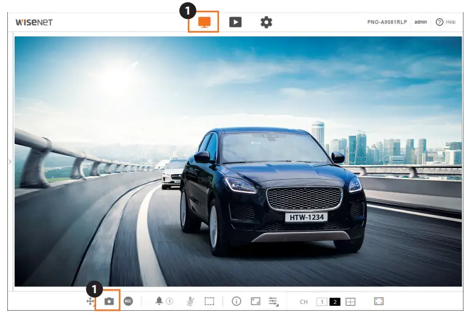Click the Wisenet logo
This screenshot has width=469, height=315.
pyautogui.click(x=34, y=22)
